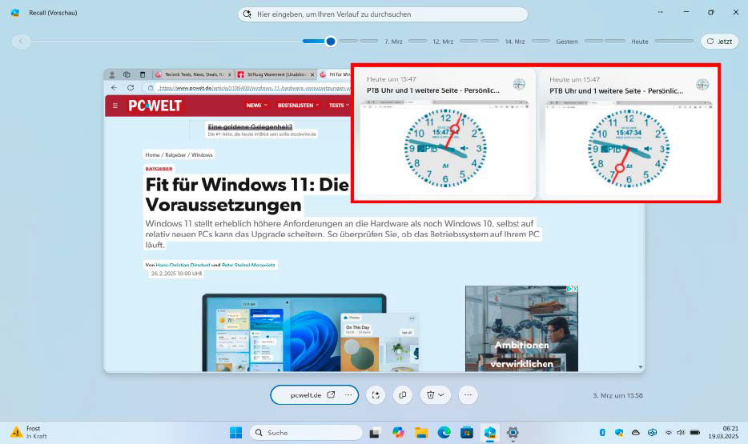This screenshot has width=748, height=444.
Task: Click the red RATGEBER category tag
Action: pyautogui.click(x=159, y=169)
